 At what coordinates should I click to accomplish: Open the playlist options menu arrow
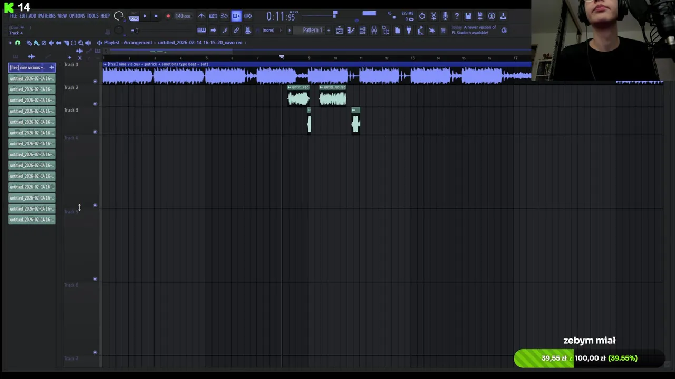[10, 43]
